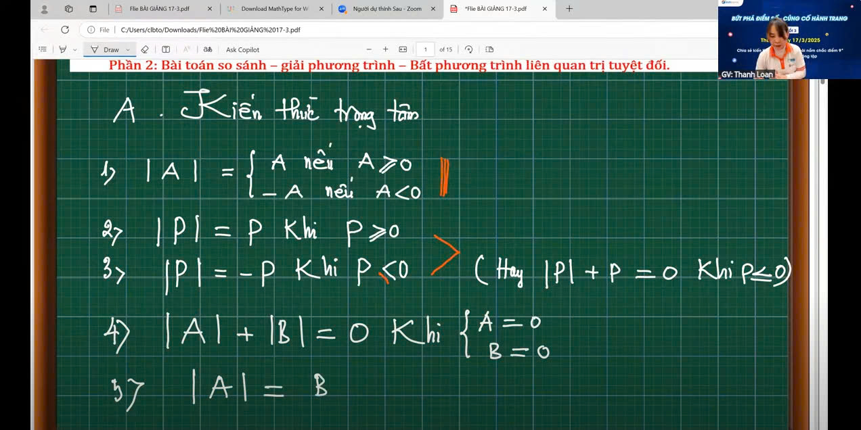Rotate the PDF page
The height and width of the screenshot is (430, 861).
tap(468, 49)
